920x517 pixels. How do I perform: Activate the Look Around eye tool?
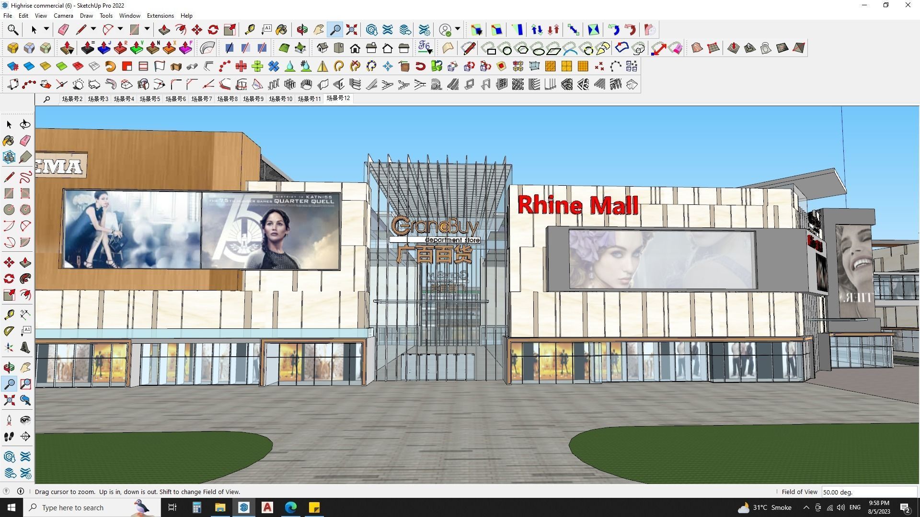(x=25, y=420)
